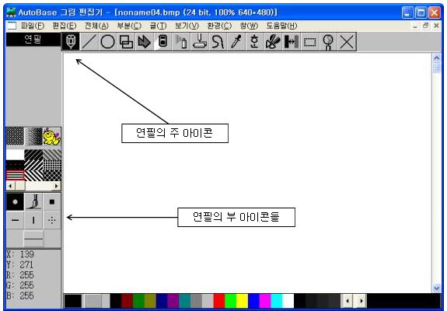This screenshot has height=311, width=447.
Task: Advance color palette with right arrow
Action: click(361, 301)
